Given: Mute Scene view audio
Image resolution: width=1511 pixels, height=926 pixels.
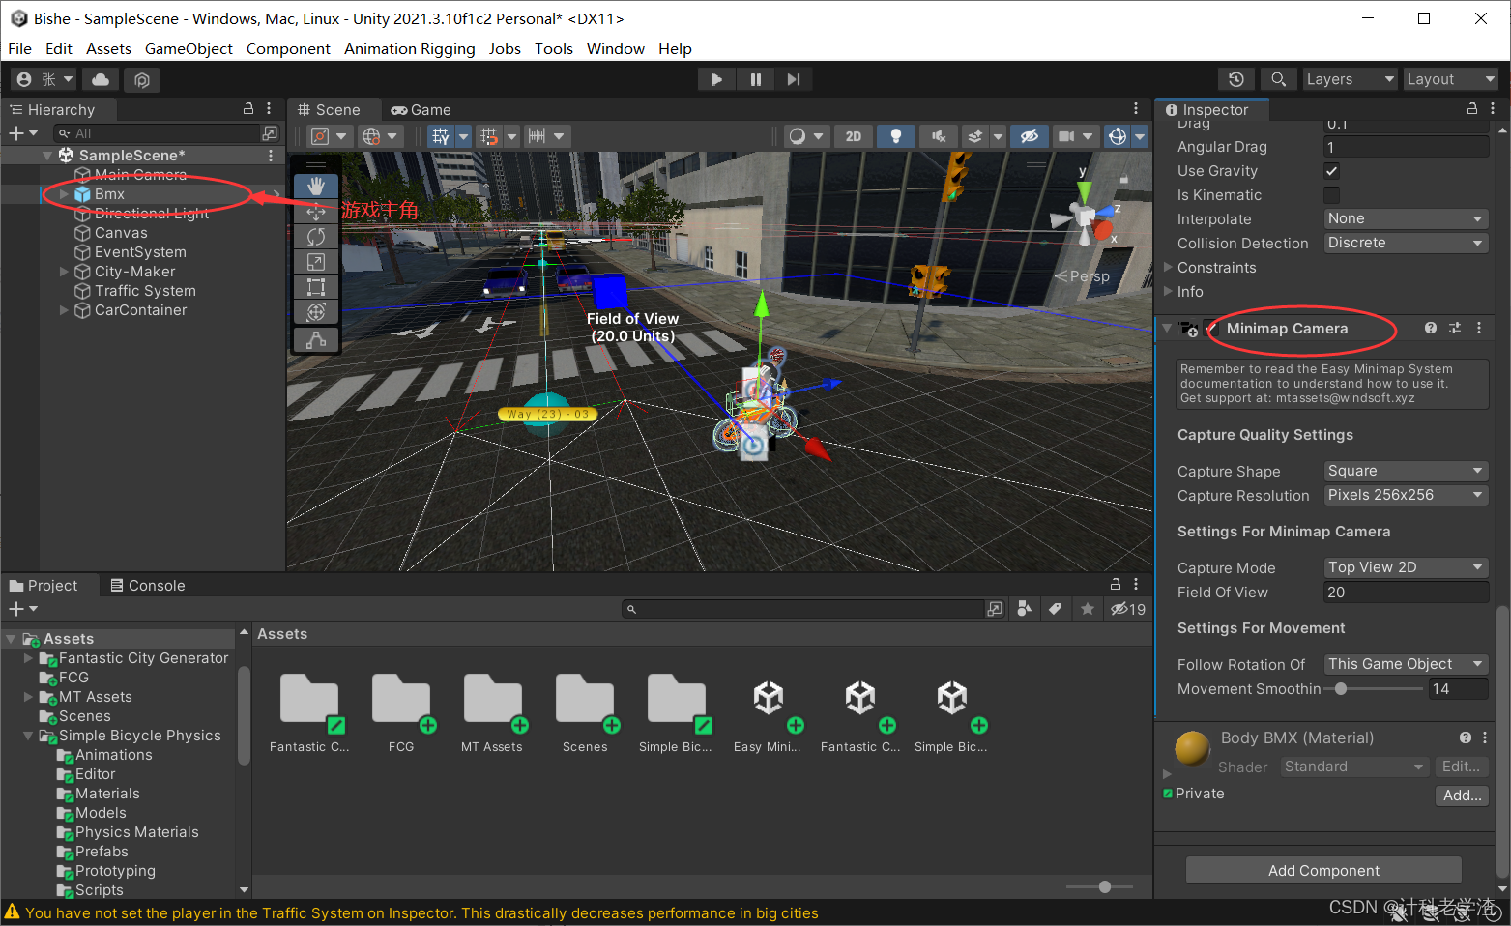Looking at the screenshot, I should (x=937, y=136).
